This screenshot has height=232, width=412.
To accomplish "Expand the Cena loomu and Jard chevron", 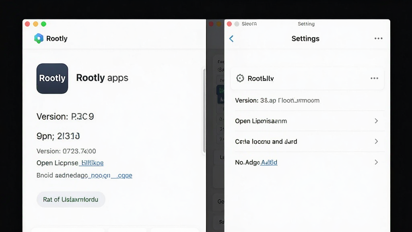I will pos(376,141).
